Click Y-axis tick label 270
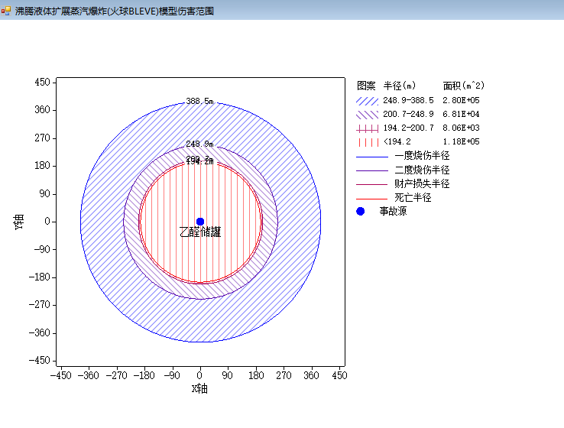Viewport: 564px width, 428px height. click(43, 138)
